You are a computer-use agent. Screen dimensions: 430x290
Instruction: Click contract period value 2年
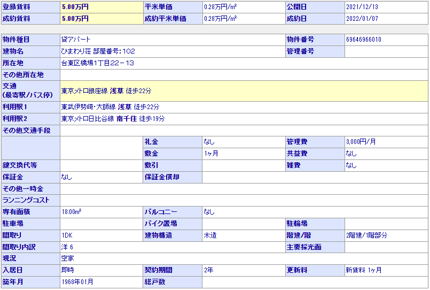pyautogui.click(x=209, y=270)
